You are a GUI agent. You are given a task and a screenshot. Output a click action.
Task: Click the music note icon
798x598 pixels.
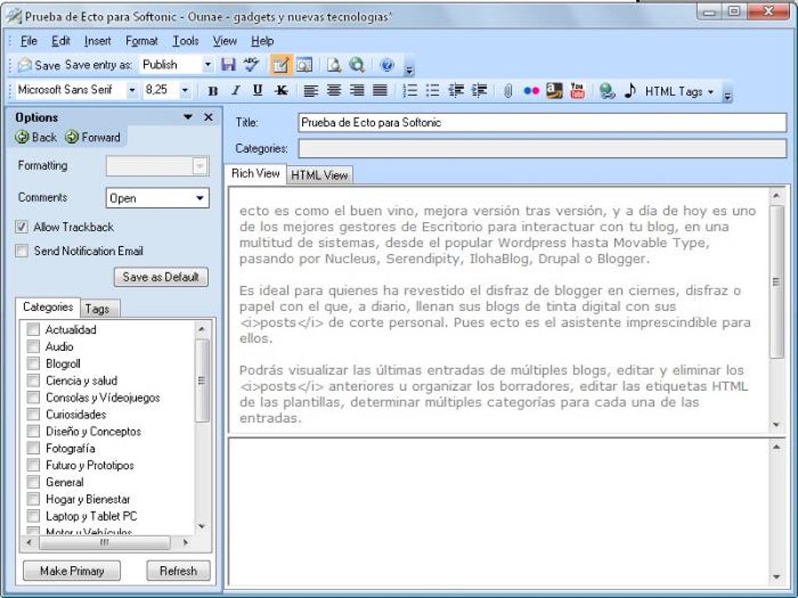(630, 91)
